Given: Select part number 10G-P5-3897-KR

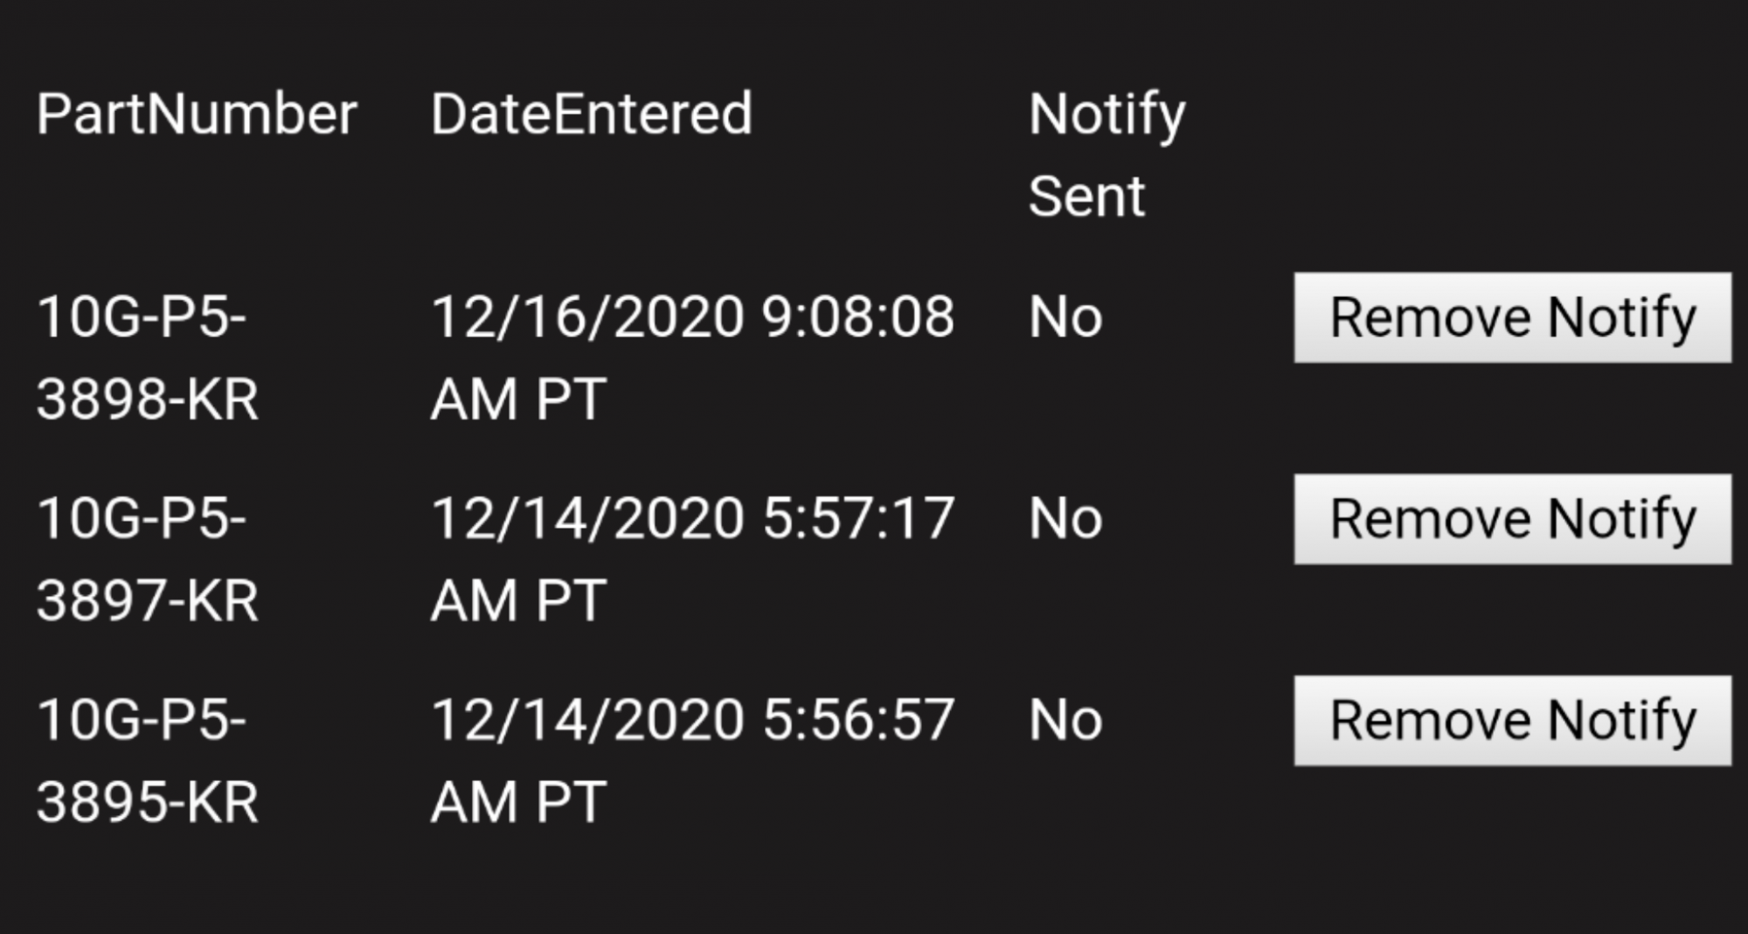Looking at the screenshot, I should click(147, 559).
